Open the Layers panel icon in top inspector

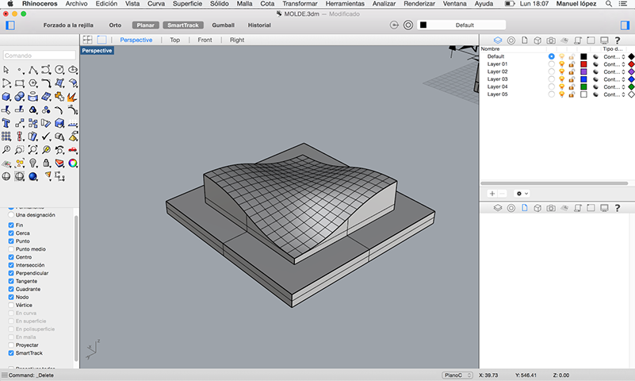(498, 40)
